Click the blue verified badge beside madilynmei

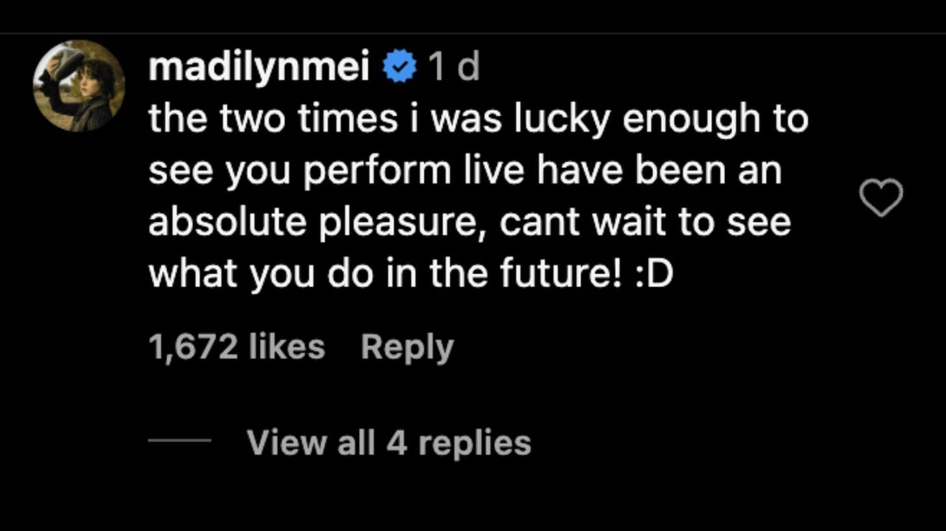coord(399,66)
